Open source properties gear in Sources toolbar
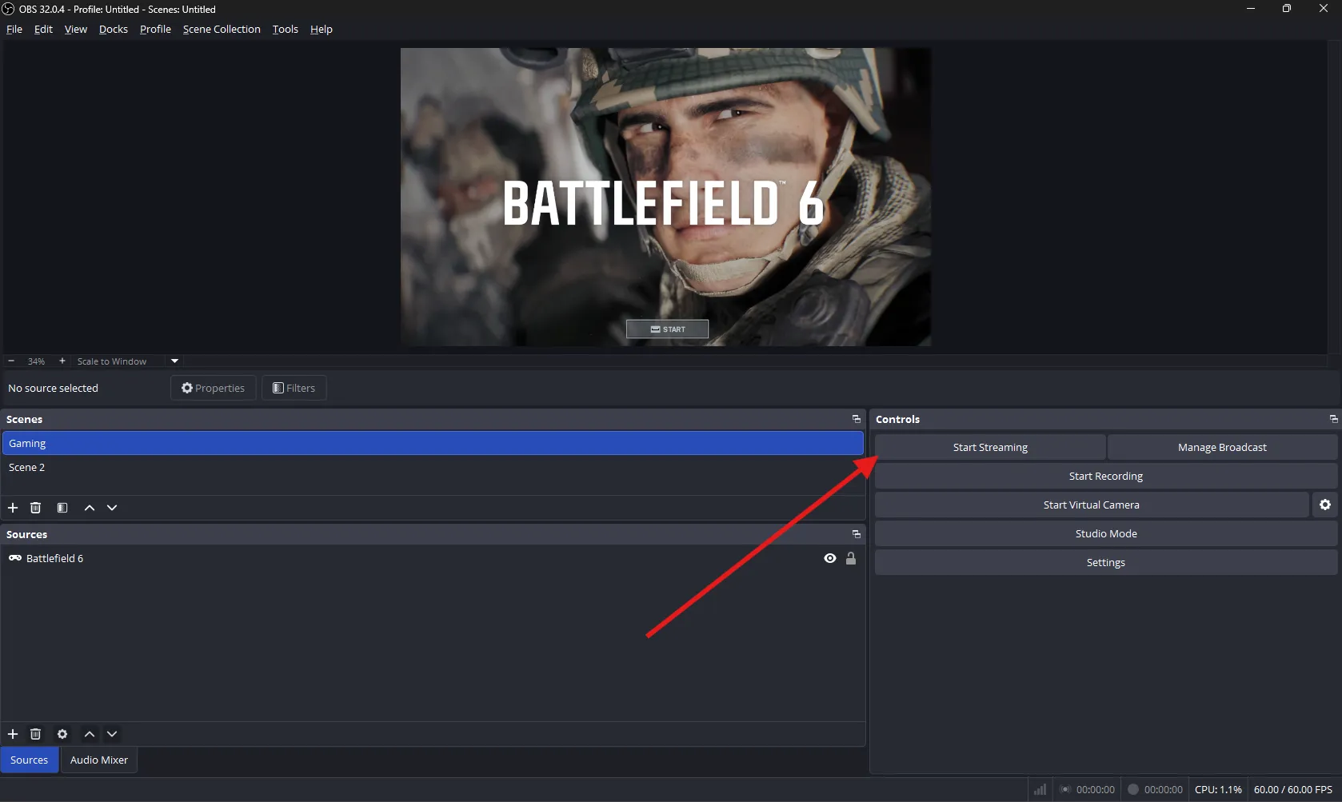This screenshot has height=802, width=1342. (62, 734)
